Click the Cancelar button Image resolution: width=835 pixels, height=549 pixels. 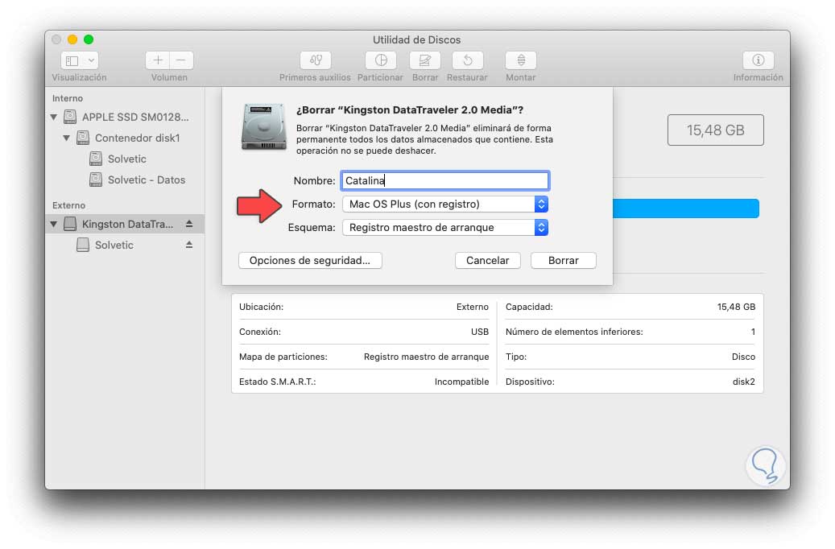click(488, 260)
